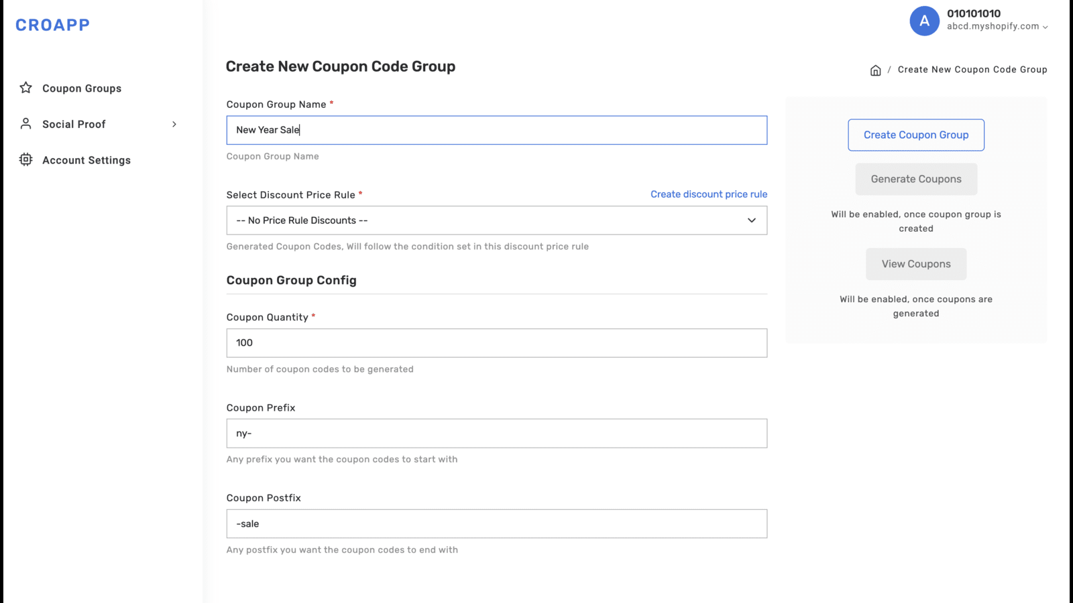Click Create New Coupon Code Group breadcrumb
The height and width of the screenshot is (603, 1073).
pyautogui.click(x=972, y=69)
